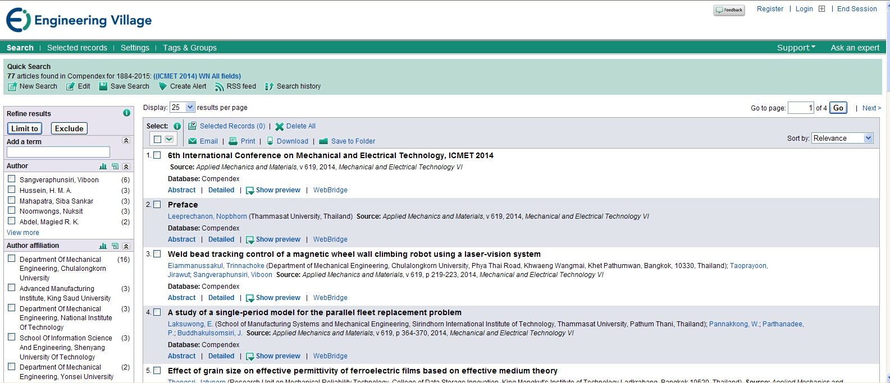Click the End Session link
The height and width of the screenshot is (383, 890).
tap(857, 9)
